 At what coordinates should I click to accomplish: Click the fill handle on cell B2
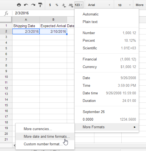coord(67,34)
